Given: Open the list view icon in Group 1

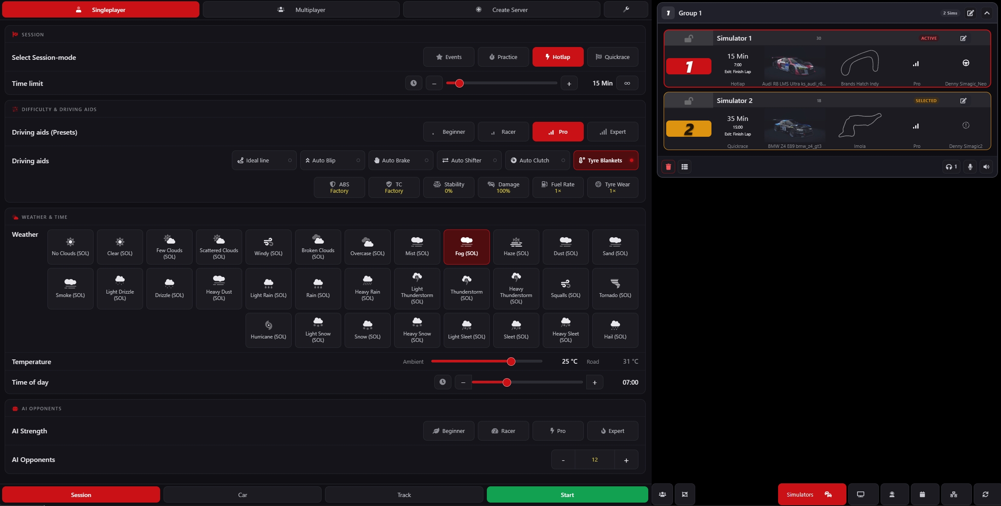Looking at the screenshot, I should tap(685, 167).
